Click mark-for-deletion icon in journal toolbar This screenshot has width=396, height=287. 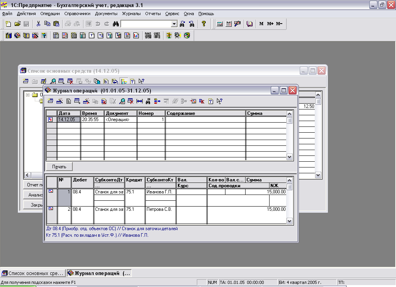[x=131, y=101]
